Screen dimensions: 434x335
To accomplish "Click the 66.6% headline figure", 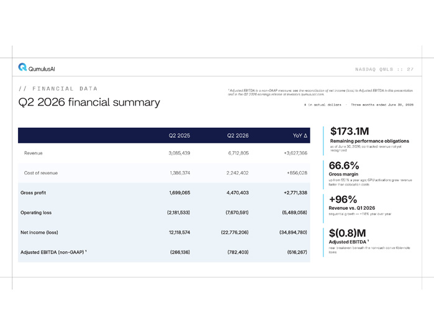I will (344, 166).
